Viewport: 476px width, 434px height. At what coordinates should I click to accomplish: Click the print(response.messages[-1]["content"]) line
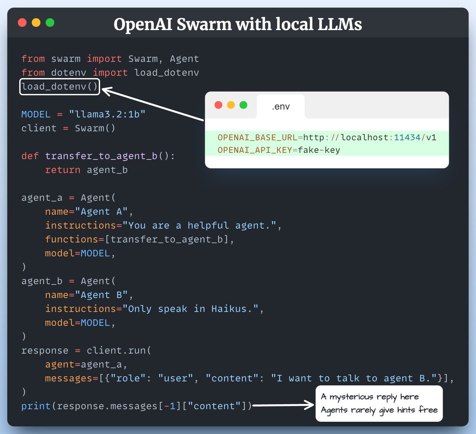point(136,406)
